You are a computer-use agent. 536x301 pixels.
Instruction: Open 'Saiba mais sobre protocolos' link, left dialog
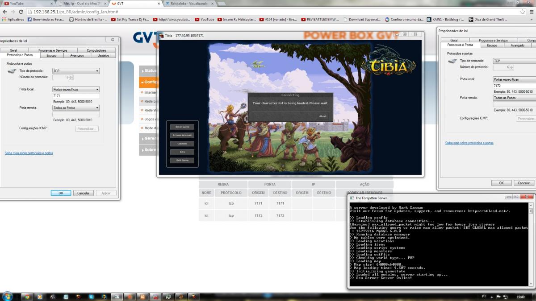(29, 153)
